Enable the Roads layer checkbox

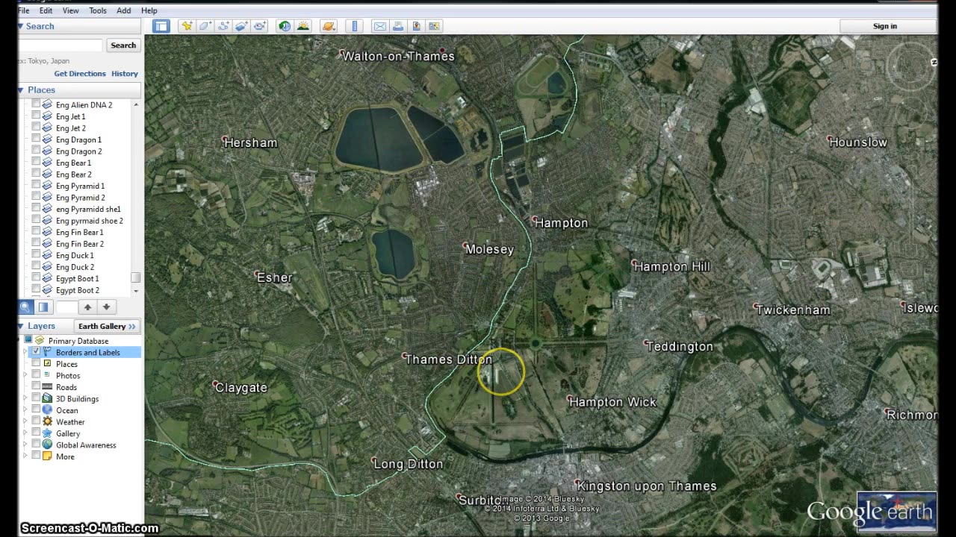pos(36,386)
